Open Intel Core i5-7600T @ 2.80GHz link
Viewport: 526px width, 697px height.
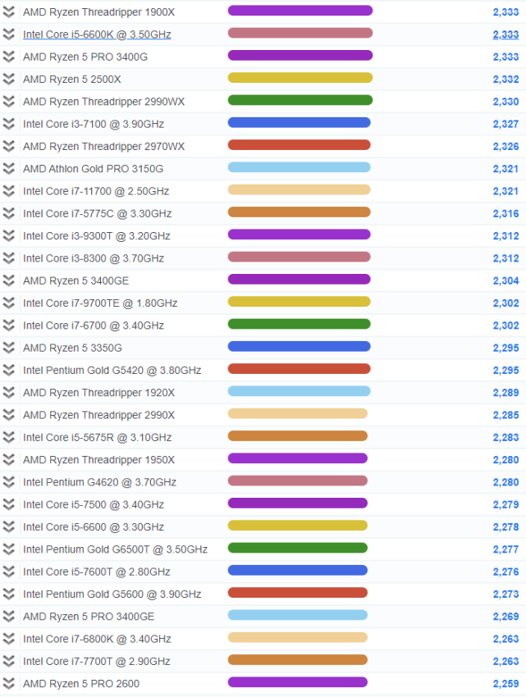click(x=97, y=572)
